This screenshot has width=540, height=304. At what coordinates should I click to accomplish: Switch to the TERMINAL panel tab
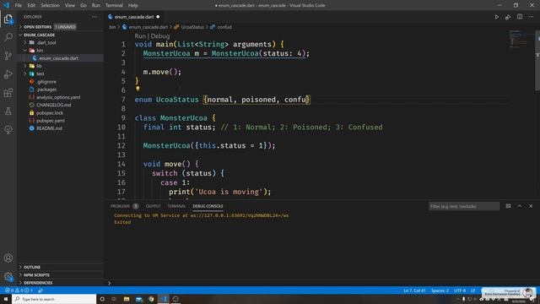(x=176, y=206)
